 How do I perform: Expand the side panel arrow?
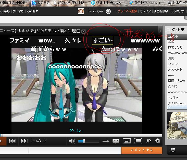pyautogui.click(x=160, y=31)
